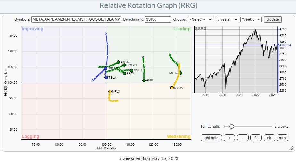
Task: Click the plus zoom button
Action: 229,138
